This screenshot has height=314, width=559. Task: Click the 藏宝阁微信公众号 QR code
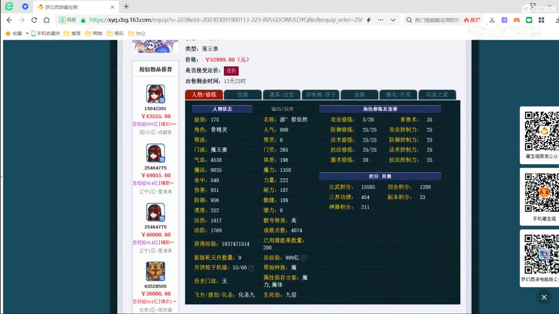(x=542, y=131)
